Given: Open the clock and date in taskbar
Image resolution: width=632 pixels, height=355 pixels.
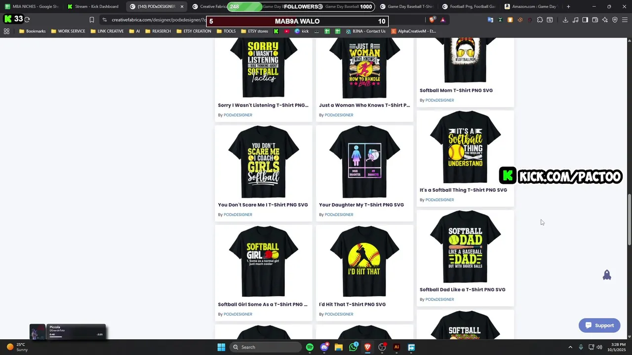Looking at the screenshot, I should [x=618, y=347].
